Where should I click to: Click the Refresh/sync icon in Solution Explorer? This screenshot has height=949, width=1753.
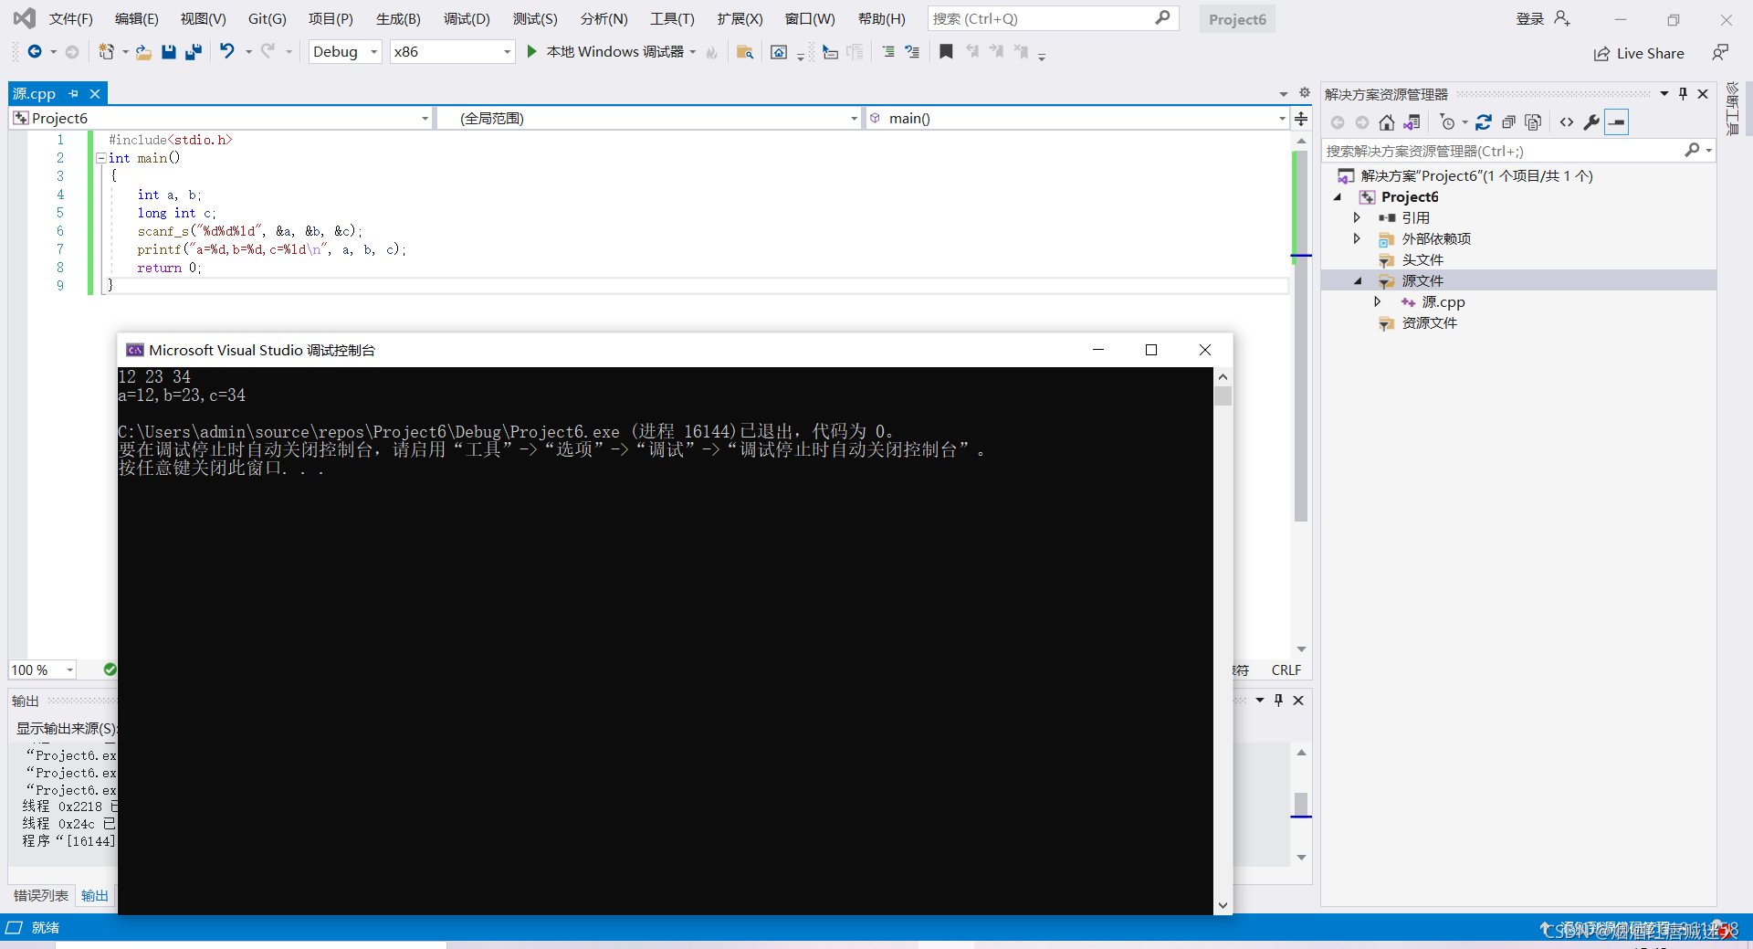point(1484,122)
